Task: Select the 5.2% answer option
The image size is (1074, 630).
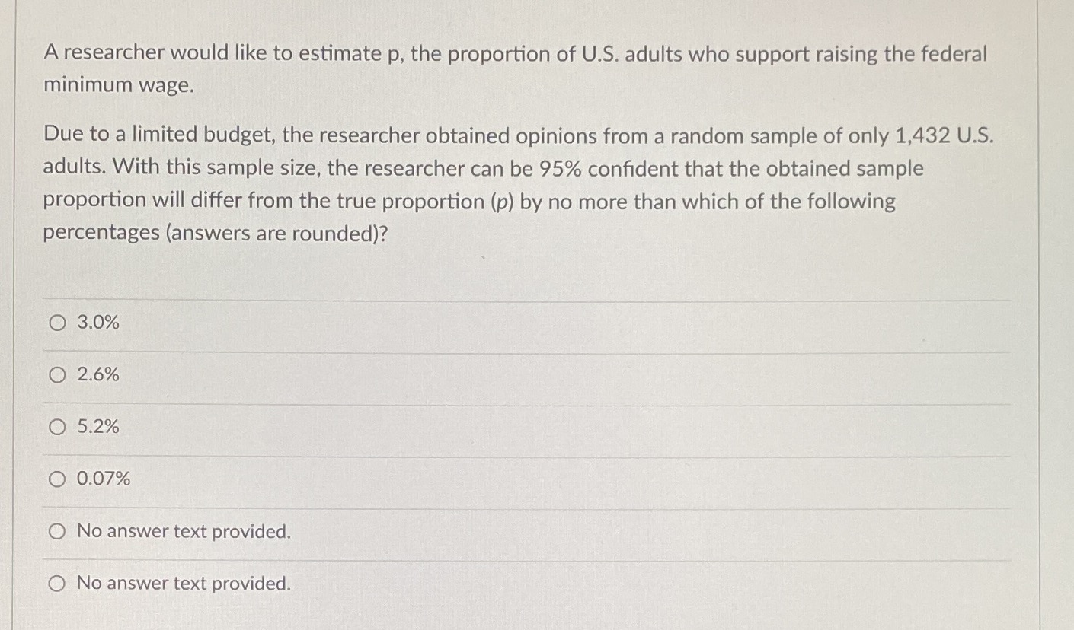Action: point(56,427)
